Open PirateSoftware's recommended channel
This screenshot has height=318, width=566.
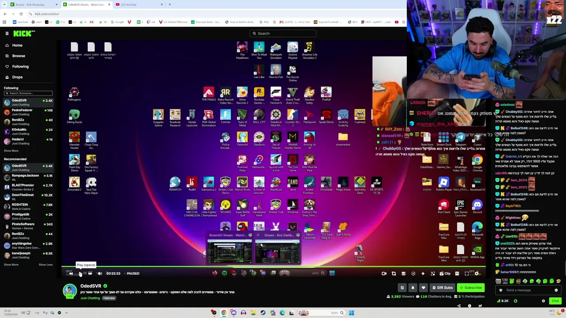28,226
